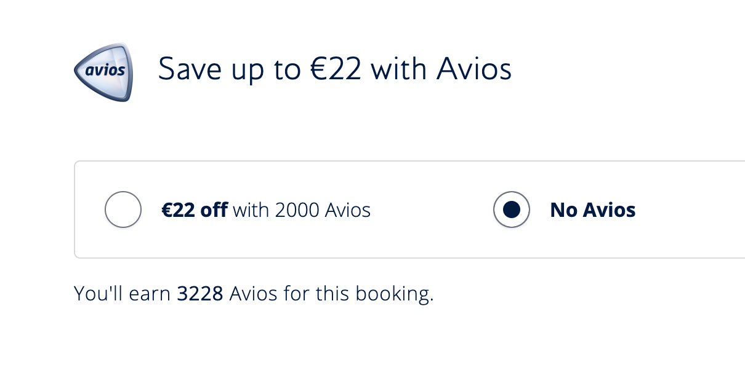The height and width of the screenshot is (376, 745).
Task: Click the Avios shield logo
Action: point(102,72)
